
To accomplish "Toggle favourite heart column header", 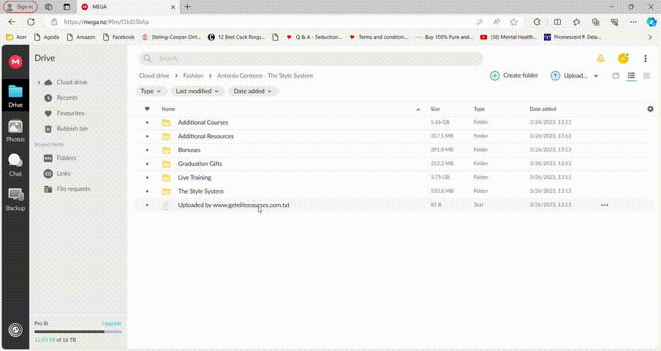I will tap(147, 109).
